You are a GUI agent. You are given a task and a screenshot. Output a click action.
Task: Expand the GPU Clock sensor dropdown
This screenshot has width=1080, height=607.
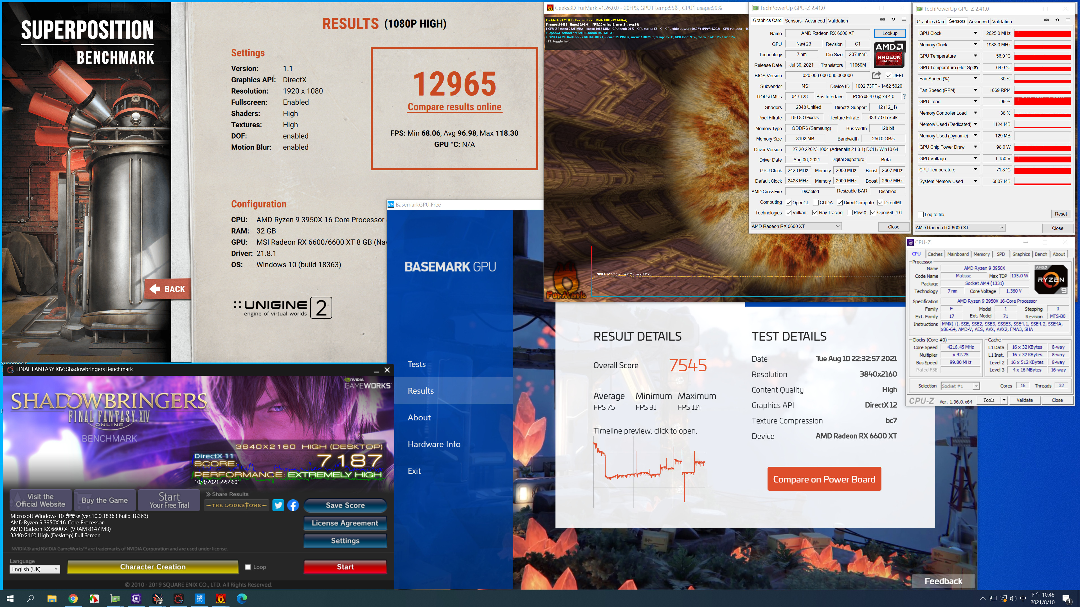click(975, 33)
